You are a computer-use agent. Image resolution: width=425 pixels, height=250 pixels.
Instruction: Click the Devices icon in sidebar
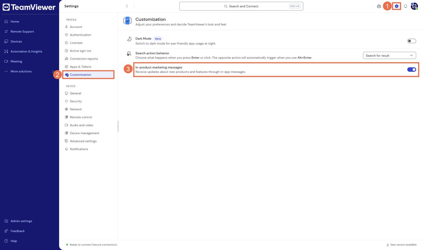coord(6,41)
